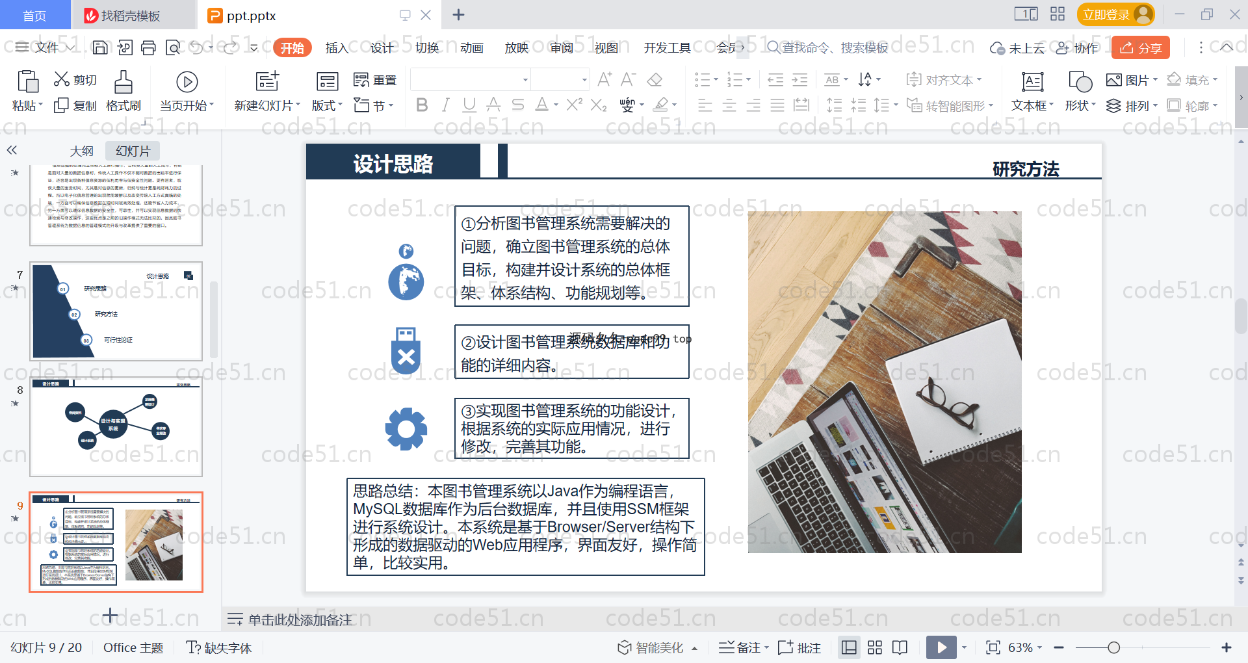Toggle normal view in status bar
The height and width of the screenshot is (663, 1248).
[x=849, y=647]
